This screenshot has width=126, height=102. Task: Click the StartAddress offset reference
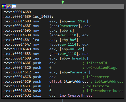point(76,81)
